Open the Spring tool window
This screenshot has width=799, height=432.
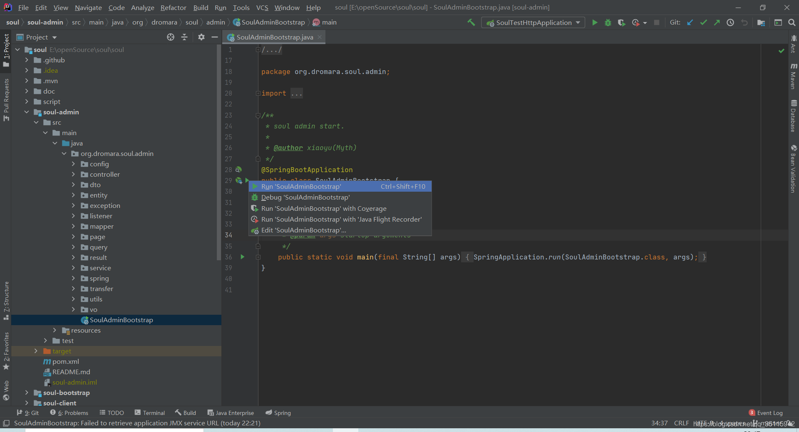pos(278,413)
